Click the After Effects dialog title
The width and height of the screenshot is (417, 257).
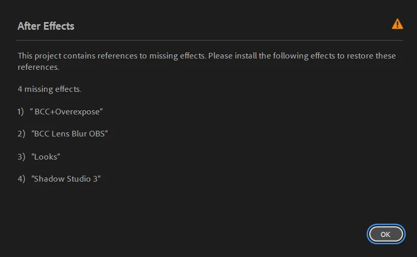(x=46, y=26)
